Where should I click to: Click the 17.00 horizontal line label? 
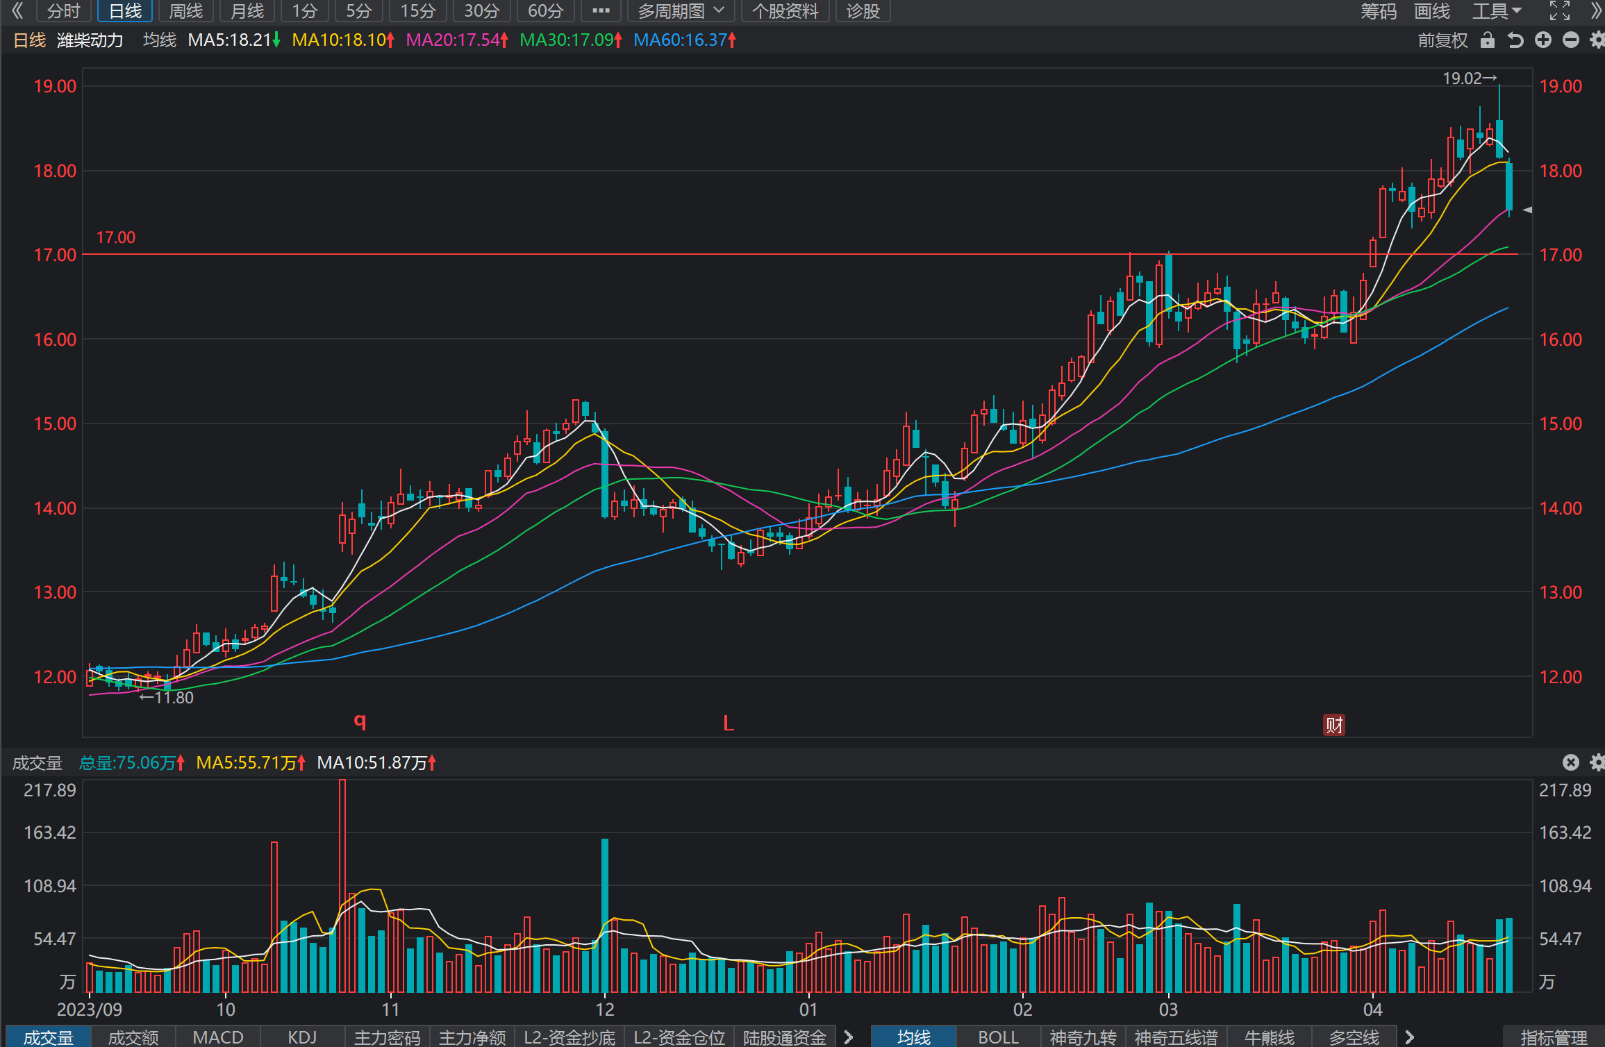pos(116,237)
